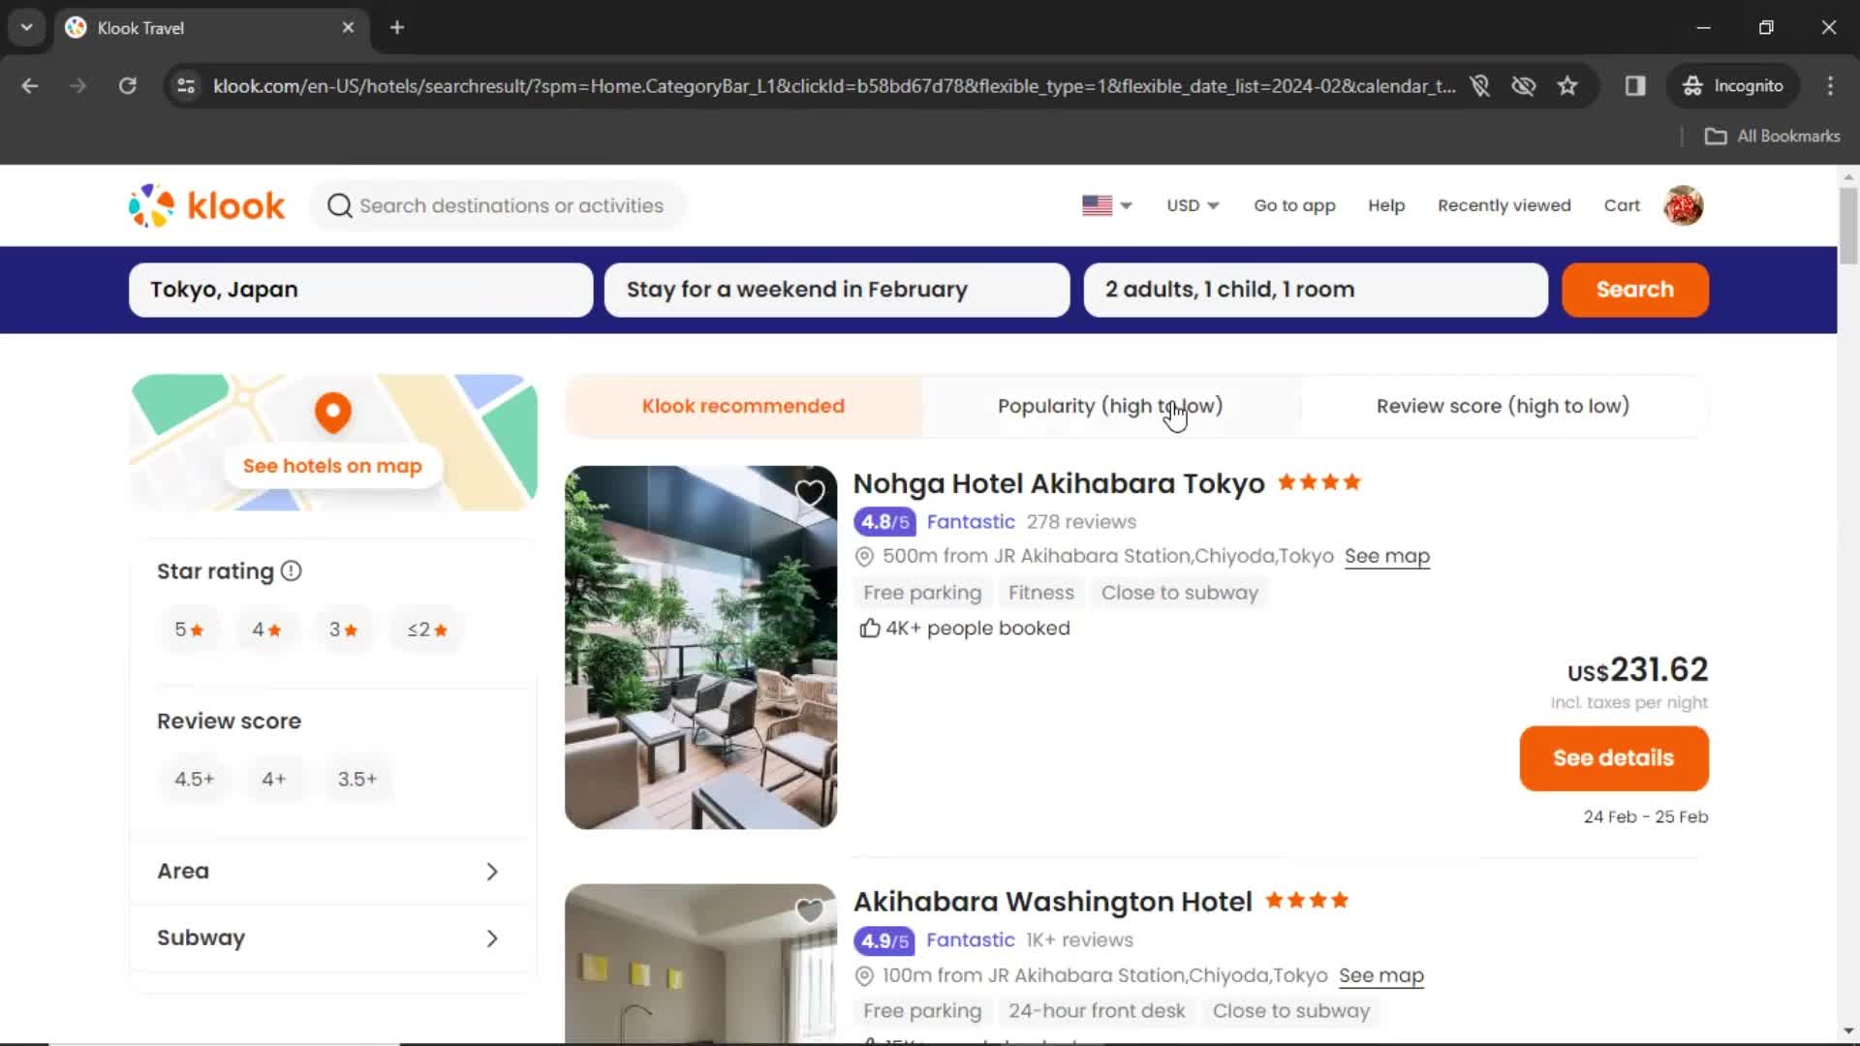1860x1046 pixels.
Task: Sort by Review score (high to low)
Action: pyautogui.click(x=1503, y=406)
